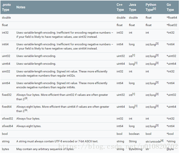Image resolution: width=182 pixels, height=154 pixels.
Task: Click 'str' Python type in bytes row
Action: coord(147,149)
